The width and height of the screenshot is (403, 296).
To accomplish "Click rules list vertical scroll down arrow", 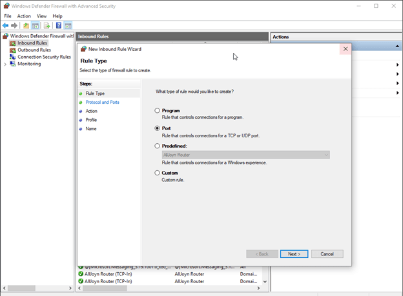I will click(265, 281).
